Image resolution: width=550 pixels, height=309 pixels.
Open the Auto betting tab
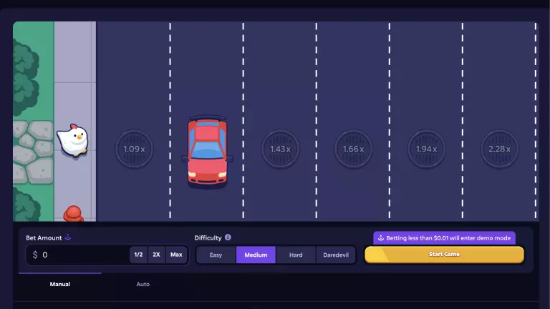click(x=143, y=284)
